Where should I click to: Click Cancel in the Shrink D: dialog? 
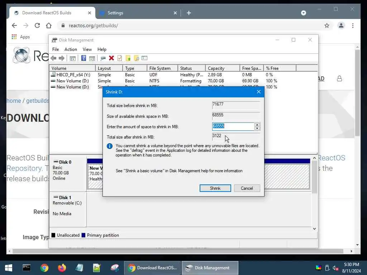(247, 188)
